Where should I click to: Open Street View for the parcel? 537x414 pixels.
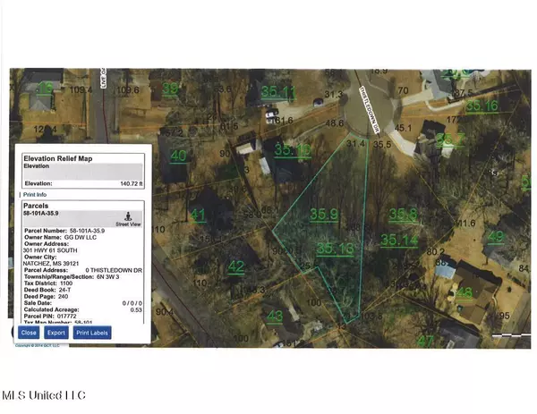128,219
